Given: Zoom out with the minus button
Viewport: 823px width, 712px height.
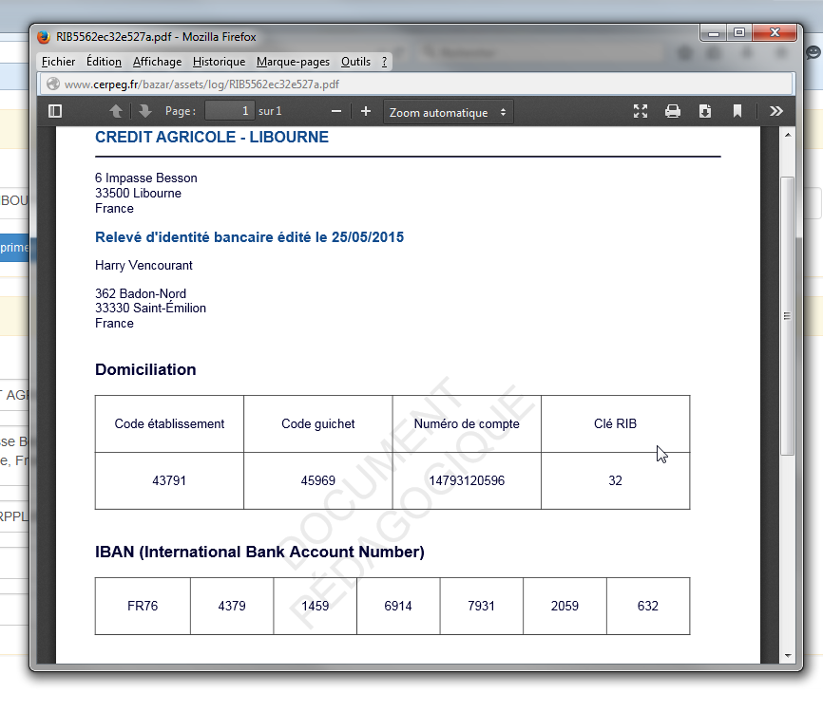Looking at the screenshot, I should pos(336,111).
